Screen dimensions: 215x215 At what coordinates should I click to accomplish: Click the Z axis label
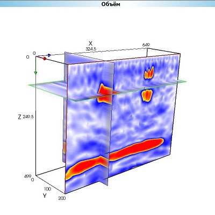20,117
